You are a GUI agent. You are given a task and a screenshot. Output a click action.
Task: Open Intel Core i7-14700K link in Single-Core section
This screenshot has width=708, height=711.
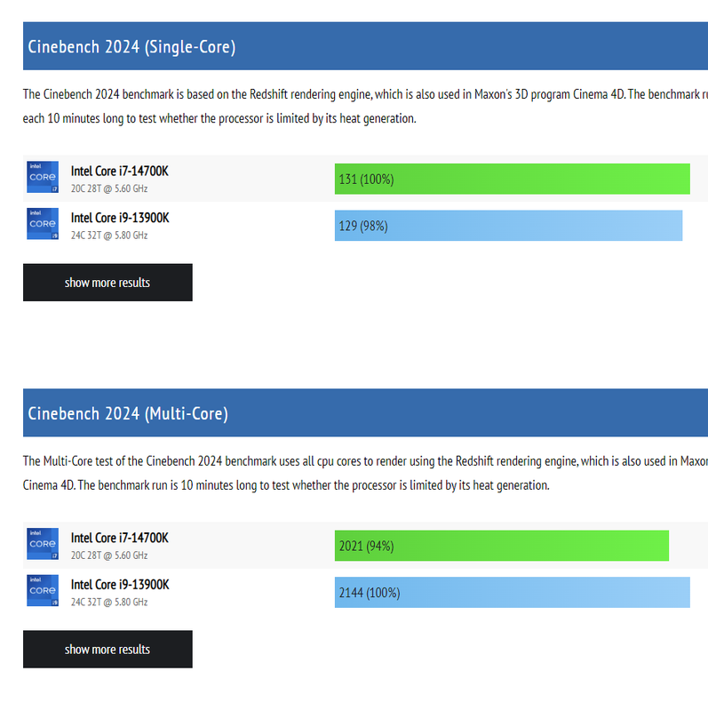pos(120,172)
